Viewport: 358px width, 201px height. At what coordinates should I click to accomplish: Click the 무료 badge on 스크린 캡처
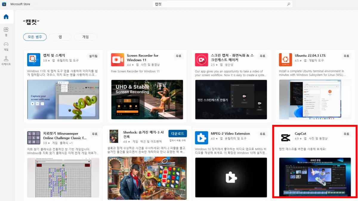pos(262,56)
